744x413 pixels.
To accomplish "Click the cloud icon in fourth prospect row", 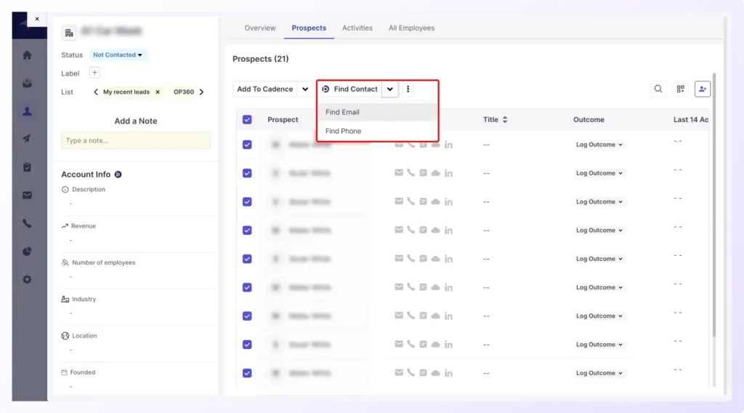I will point(436,230).
